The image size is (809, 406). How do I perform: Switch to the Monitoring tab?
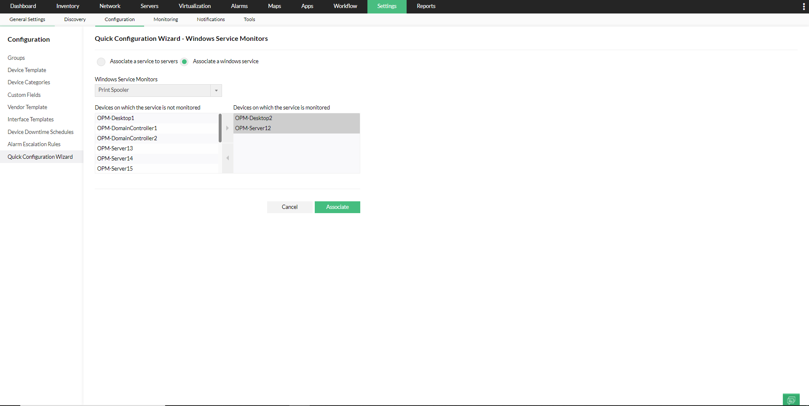[x=166, y=19]
